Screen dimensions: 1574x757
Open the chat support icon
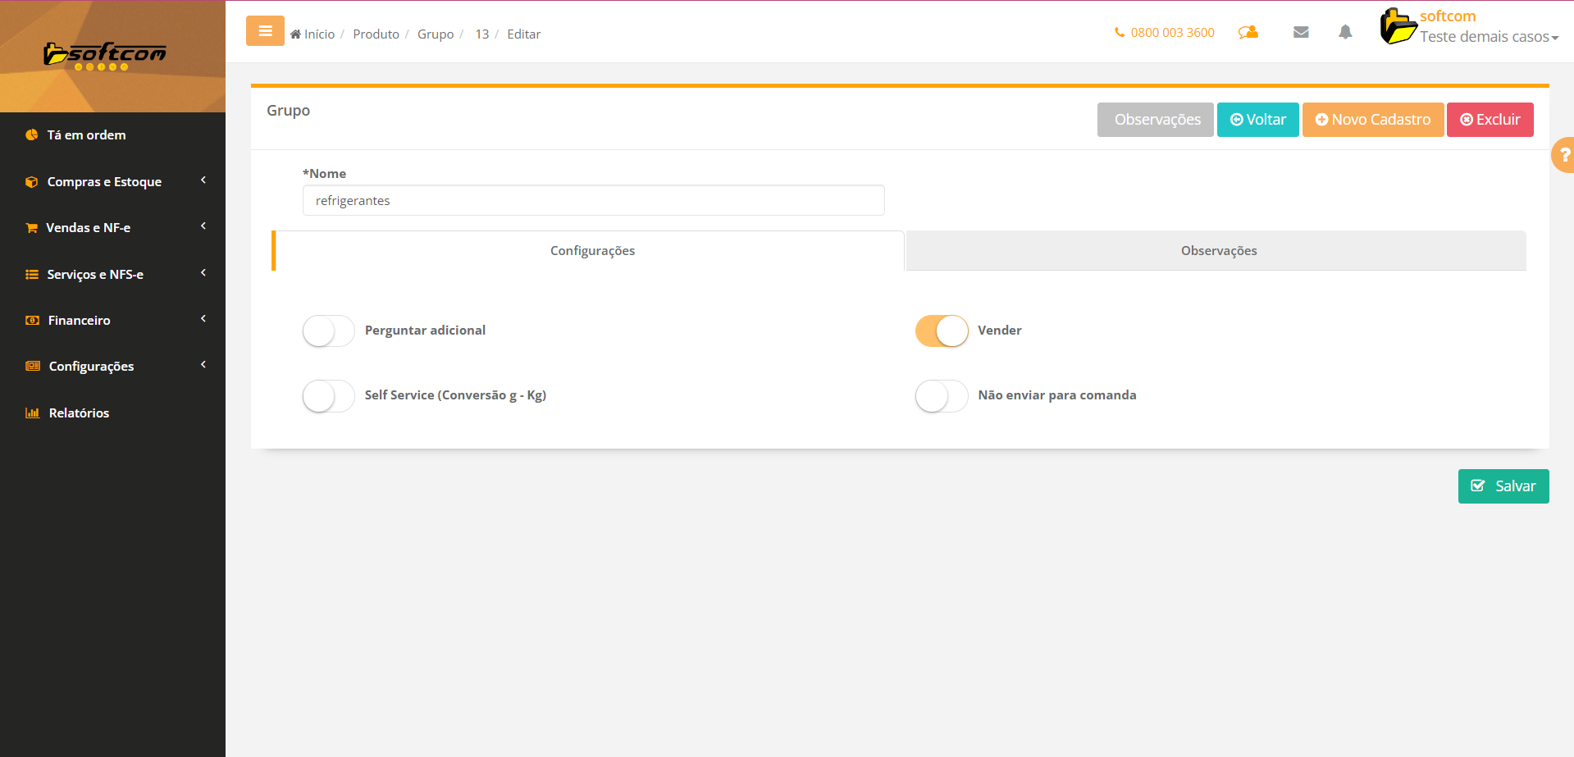[x=1248, y=33]
